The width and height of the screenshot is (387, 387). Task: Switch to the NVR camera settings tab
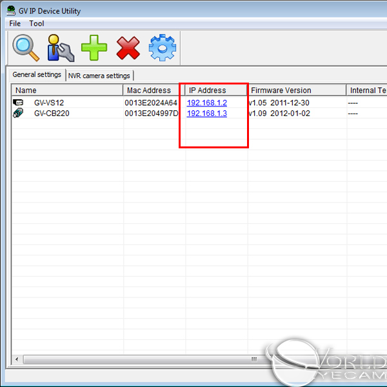point(99,75)
